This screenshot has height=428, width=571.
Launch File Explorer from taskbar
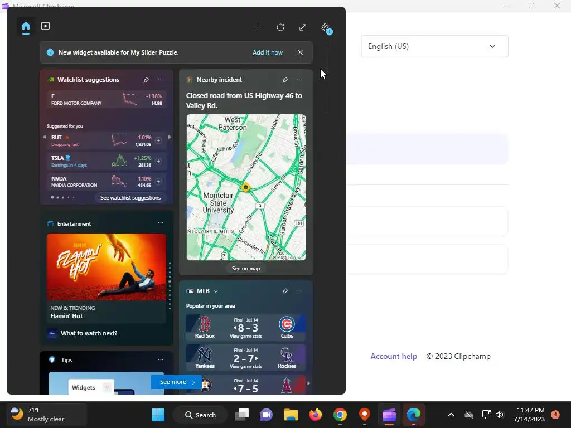click(x=291, y=415)
